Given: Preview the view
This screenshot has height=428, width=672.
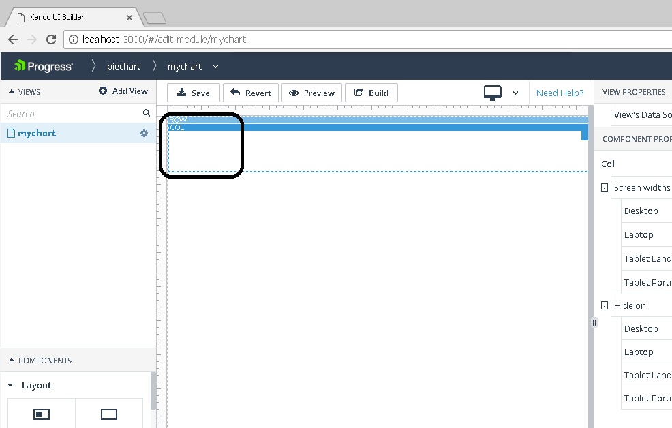Looking at the screenshot, I should (x=311, y=93).
